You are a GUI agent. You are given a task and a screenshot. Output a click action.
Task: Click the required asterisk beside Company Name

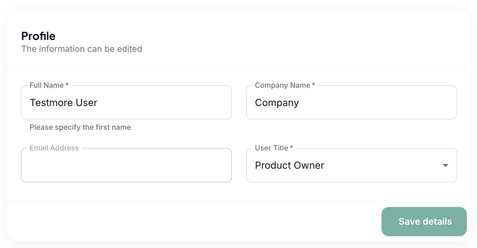click(313, 85)
